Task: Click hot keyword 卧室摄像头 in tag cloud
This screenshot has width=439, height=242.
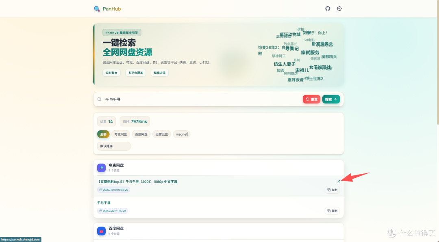Action: coord(322,44)
